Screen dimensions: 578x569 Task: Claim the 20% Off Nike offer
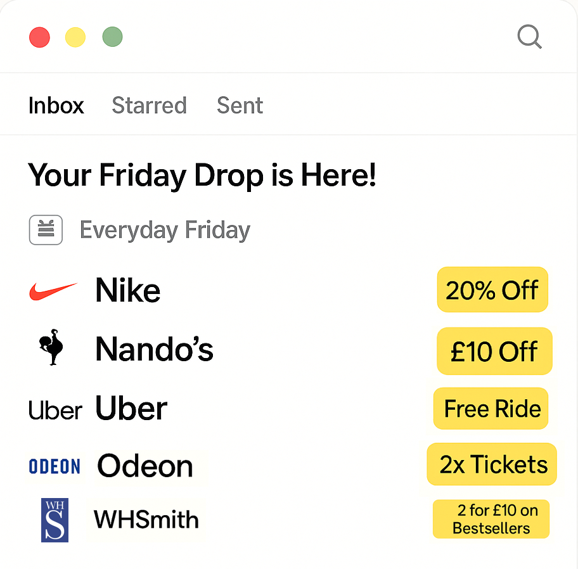pos(492,290)
